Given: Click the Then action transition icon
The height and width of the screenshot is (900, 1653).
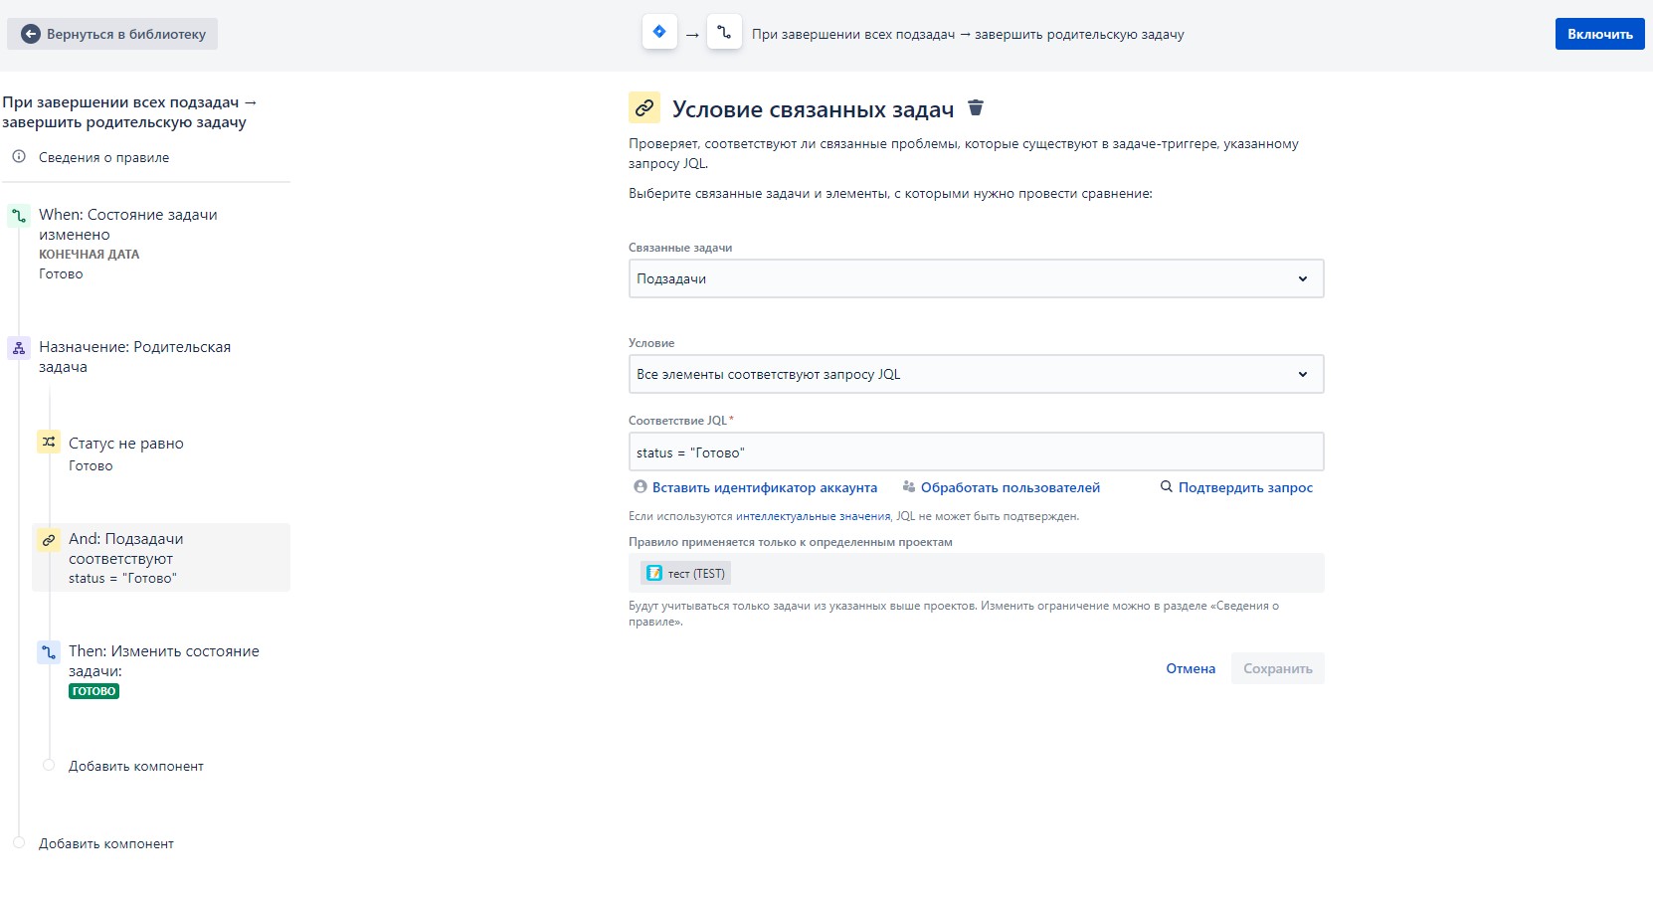Looking at the screenshot, I should [x=49, y=652].
